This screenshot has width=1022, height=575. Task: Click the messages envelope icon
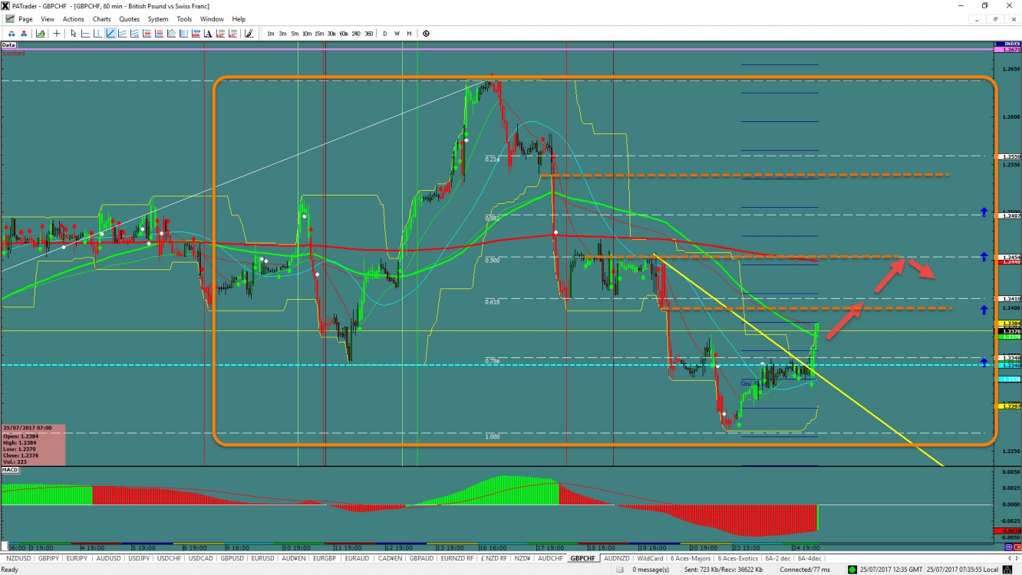pos(619,570)
